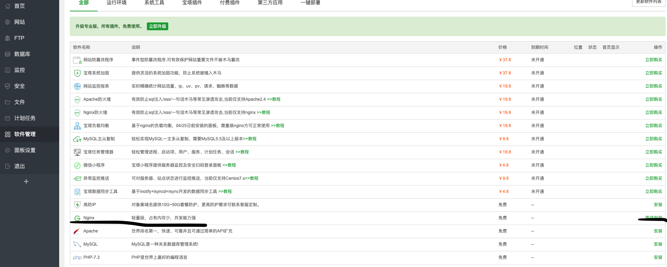
Task: Open the >>教程 link for 异常监控推送
Action: 252,178
